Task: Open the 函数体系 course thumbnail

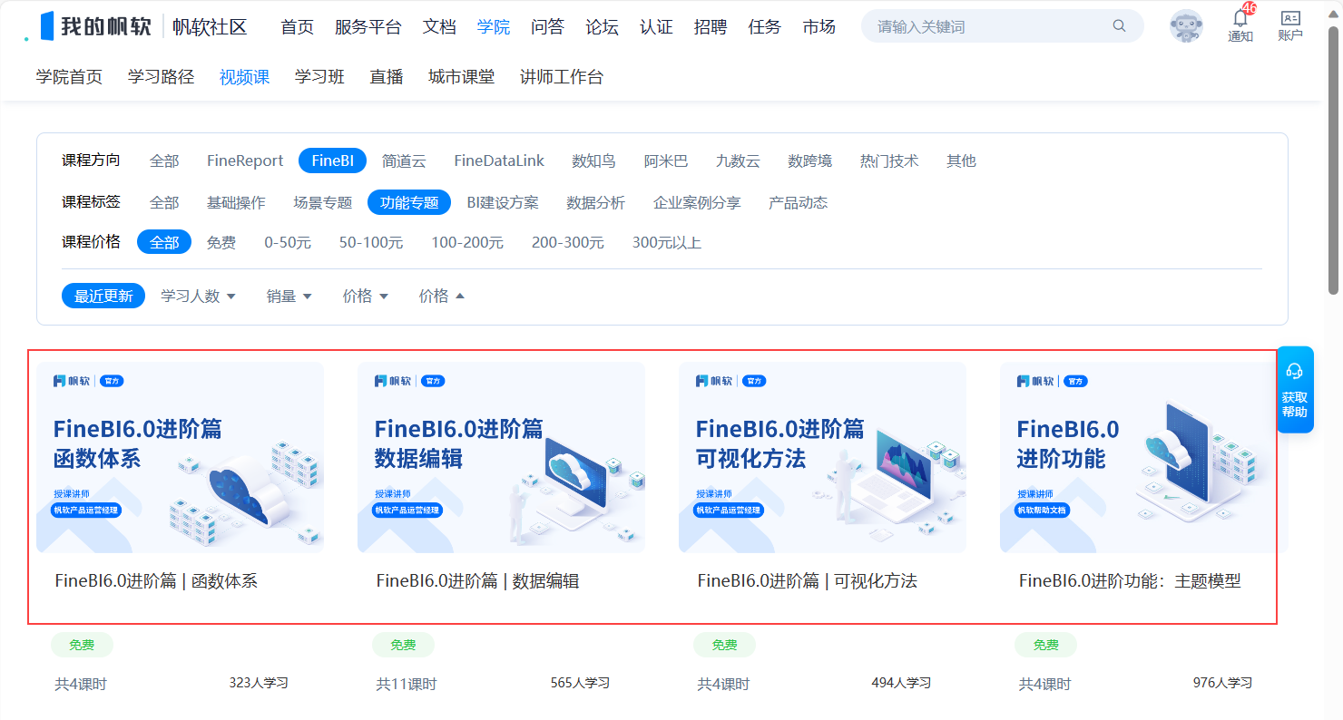Action: (x=180, y=457)
